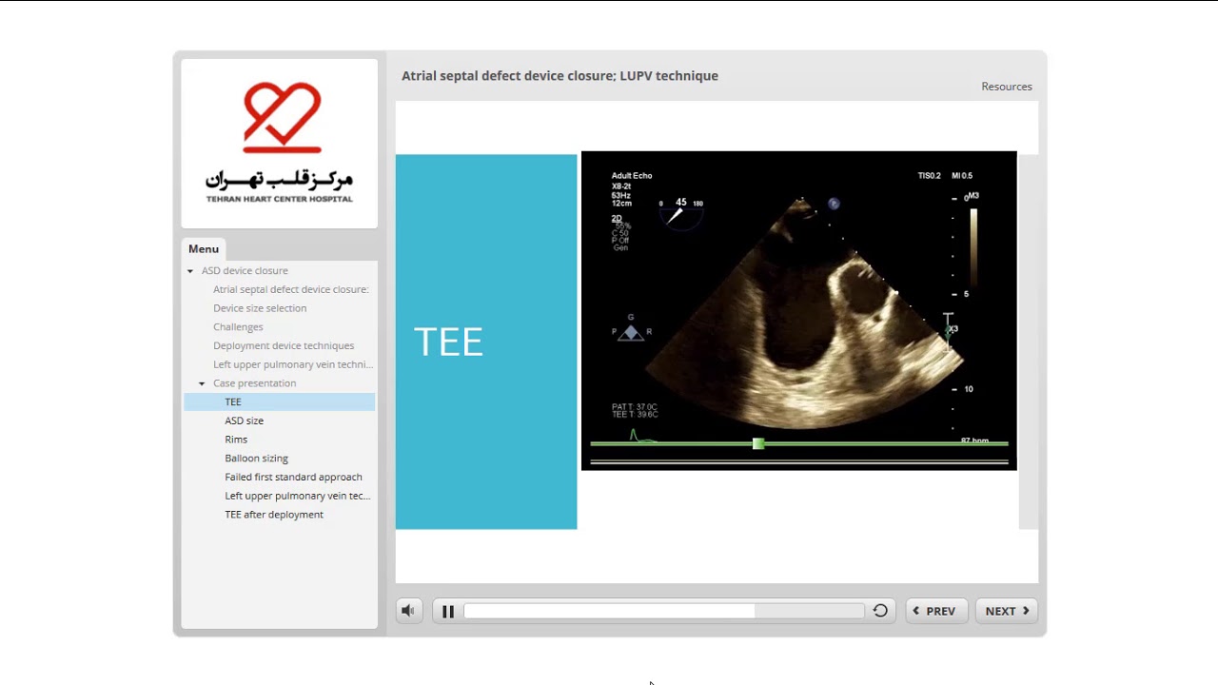Image resolution: width=1218 pixels, height=685 pixels.
Task: Go to the previous slide with PREV
Action: 936,611
